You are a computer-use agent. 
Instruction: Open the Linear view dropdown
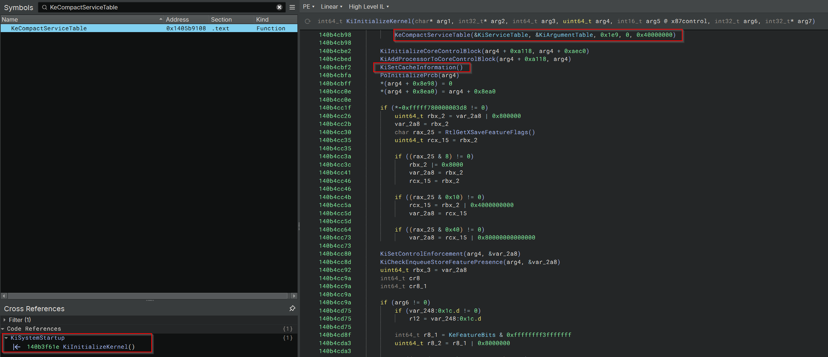coord(331,6)
